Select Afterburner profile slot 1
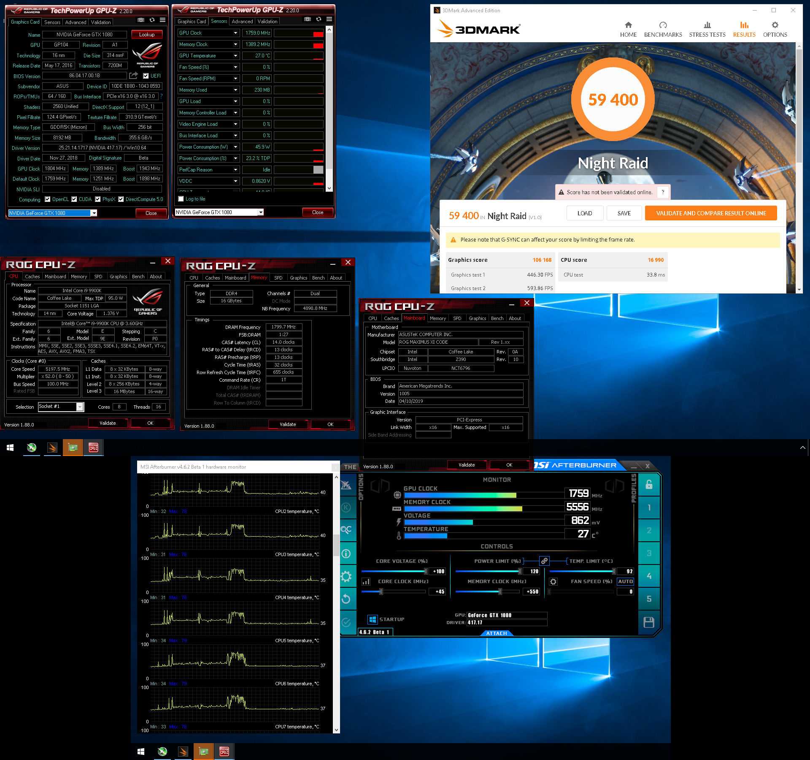 coord(649,508)
